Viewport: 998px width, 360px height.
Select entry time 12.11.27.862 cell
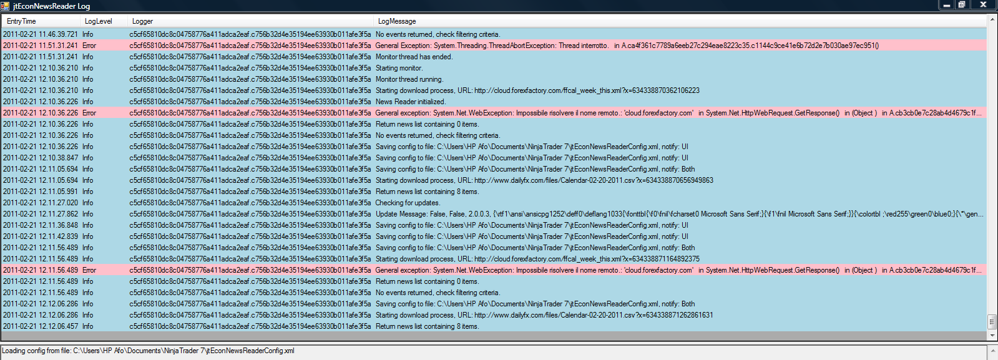pyautogui.click(x=41, y=214)
